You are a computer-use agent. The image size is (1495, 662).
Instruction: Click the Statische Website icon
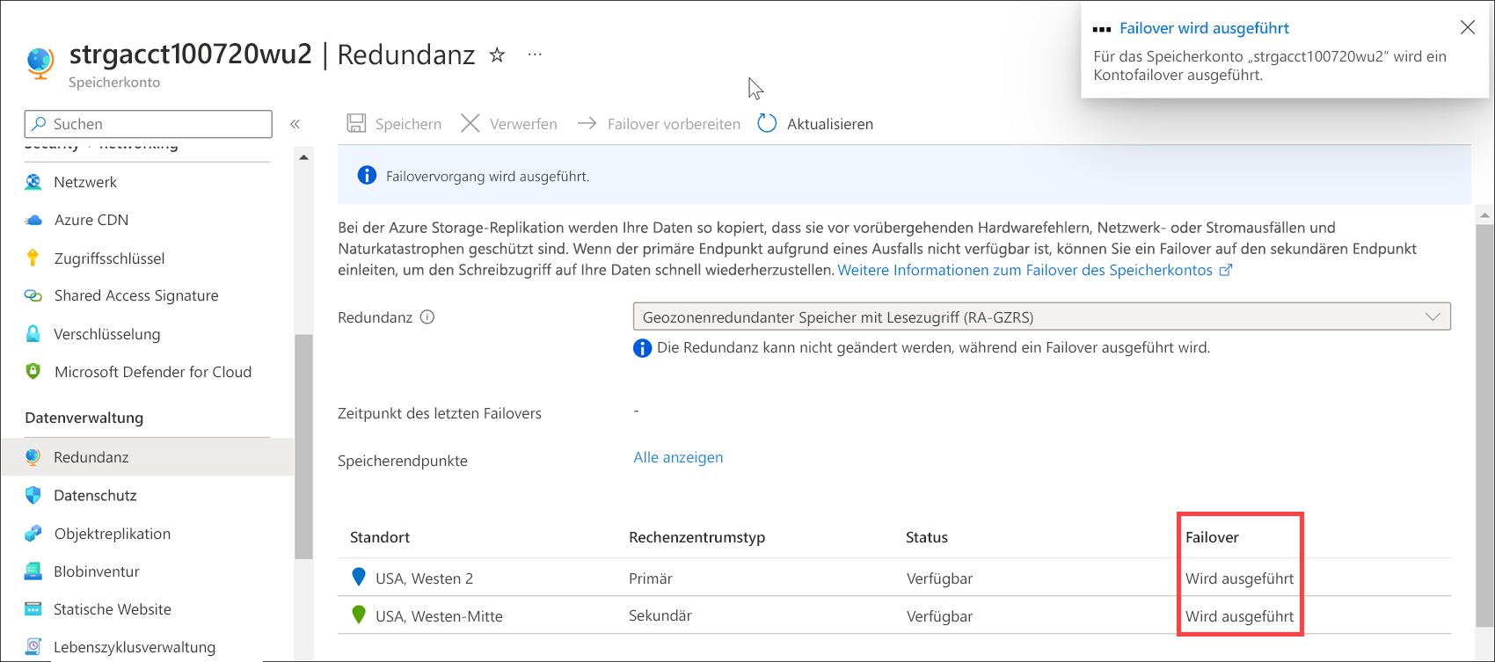33,608
